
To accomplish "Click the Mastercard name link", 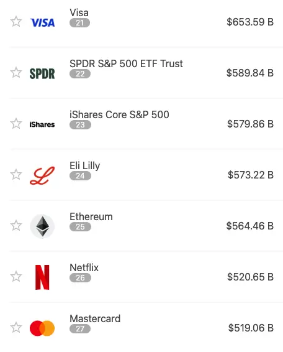I will [x=95, y=319].
